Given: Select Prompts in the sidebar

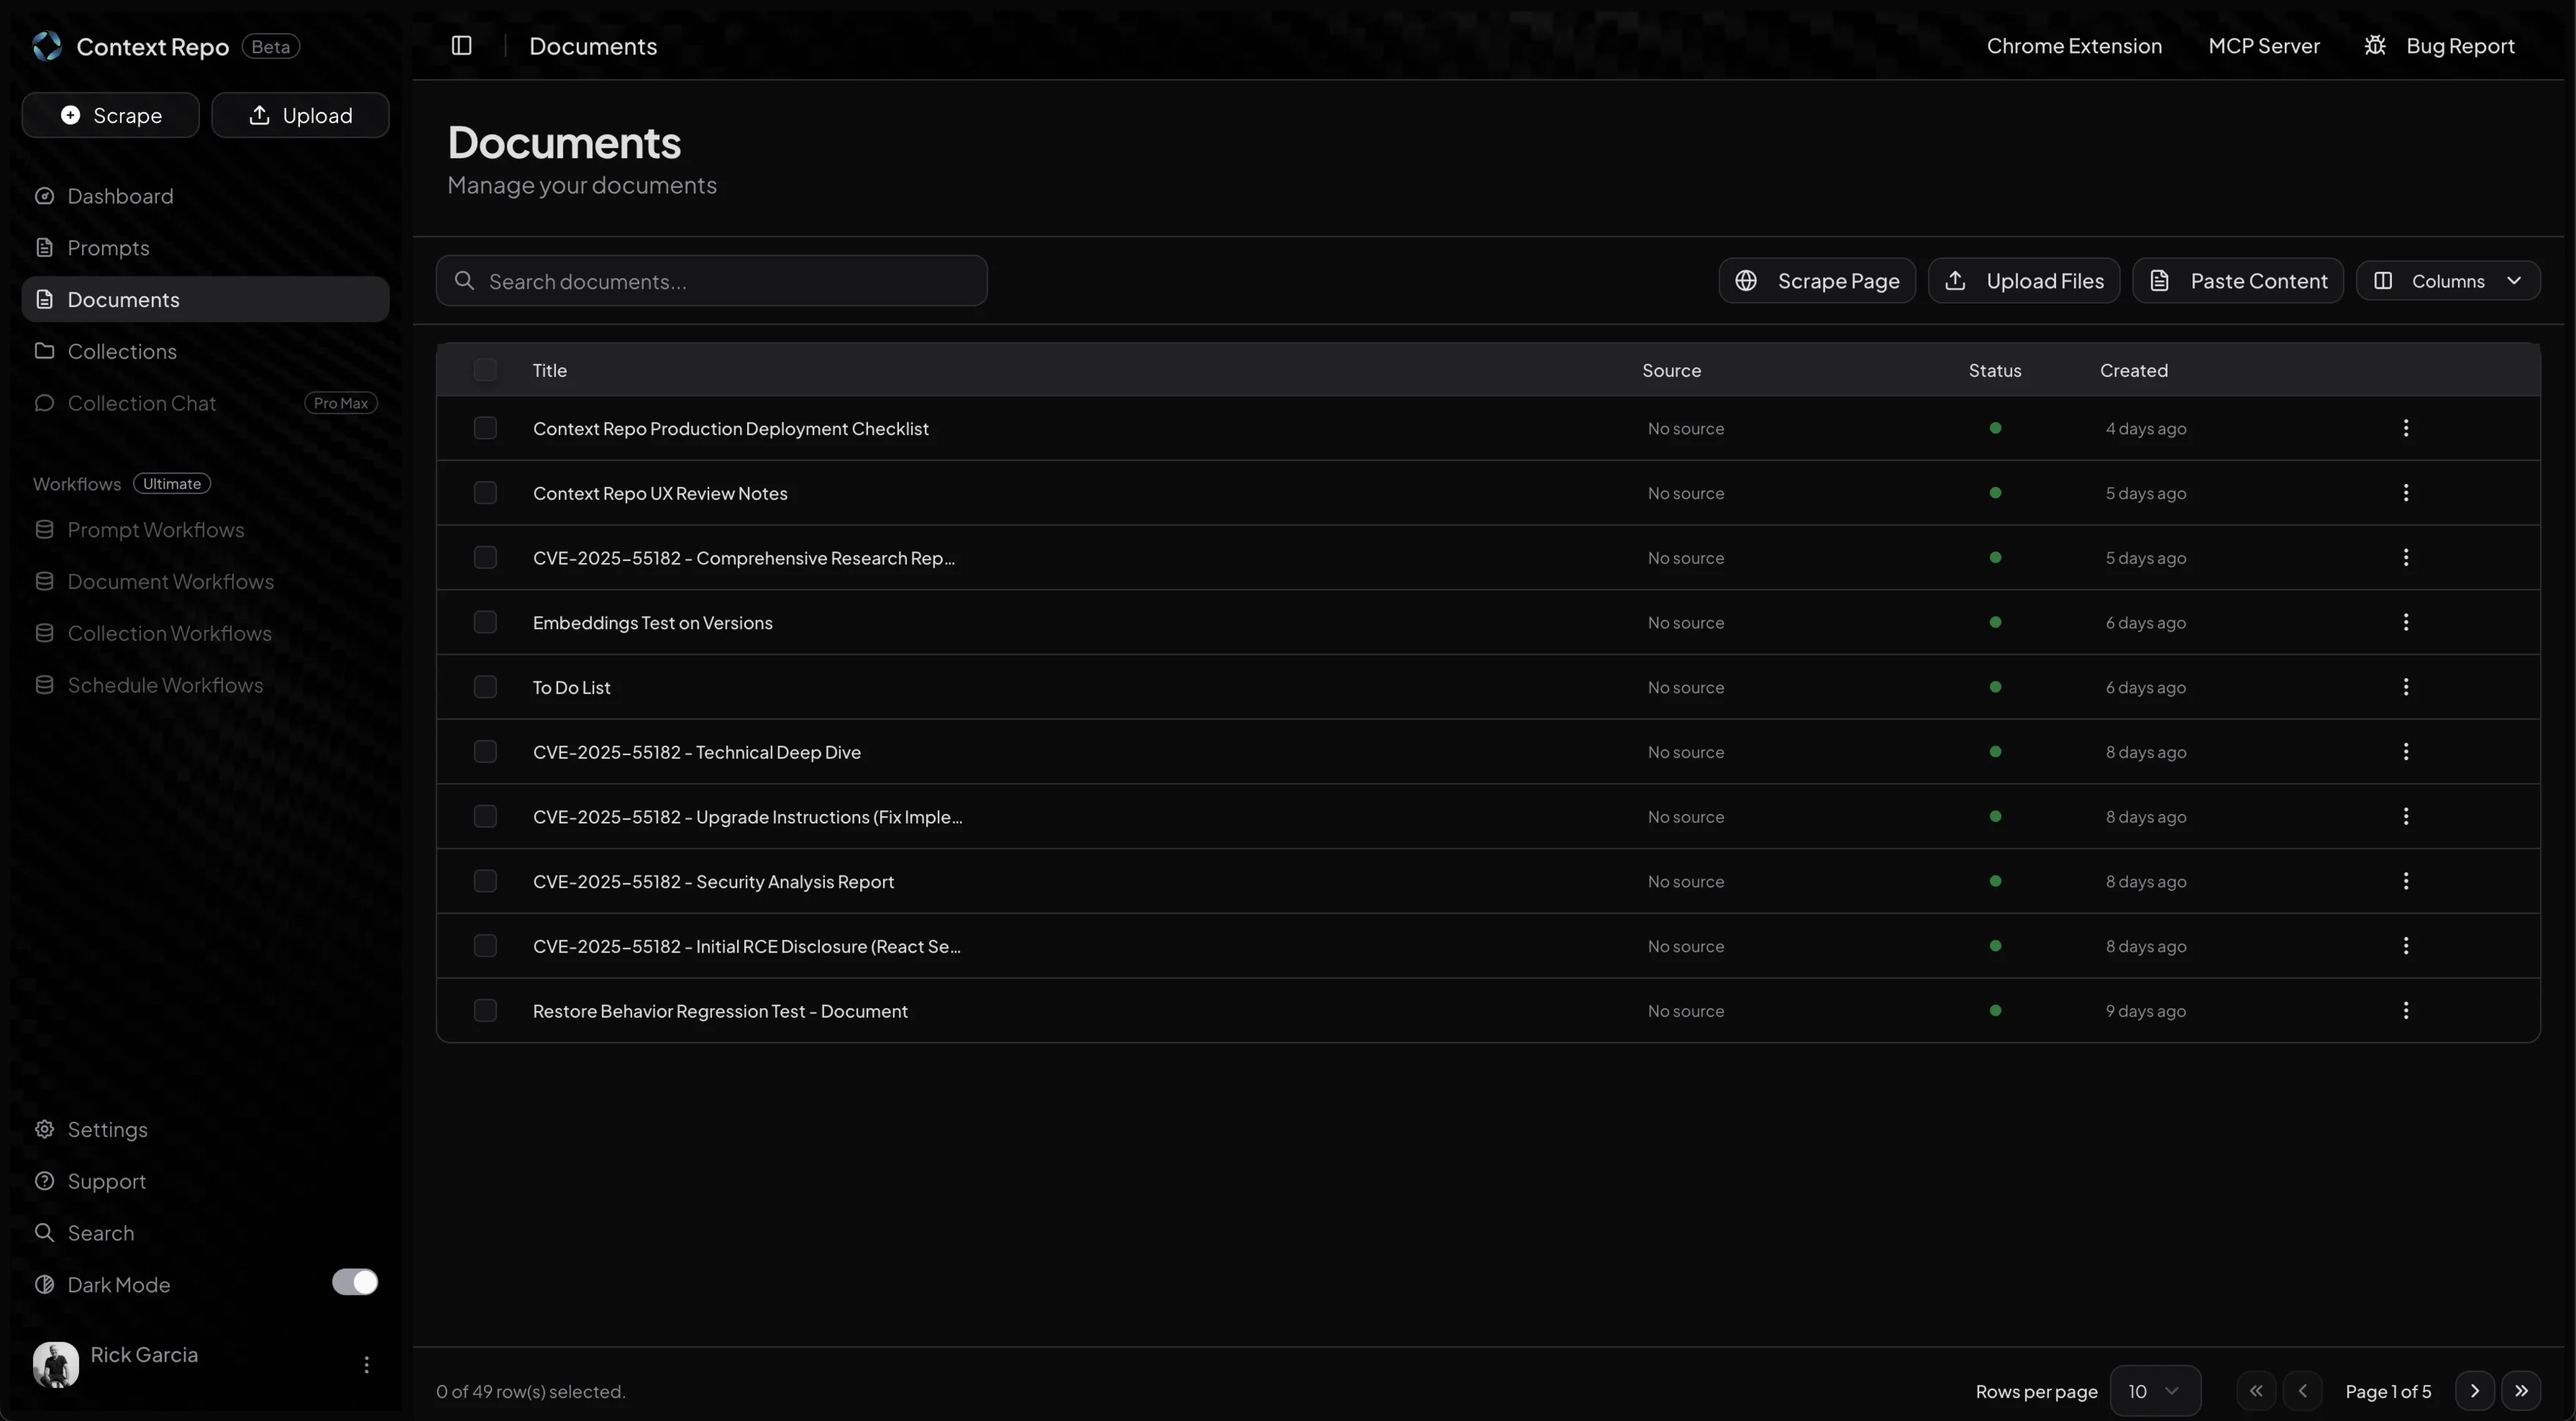Looking at the screenshot, I should [106, 247].
